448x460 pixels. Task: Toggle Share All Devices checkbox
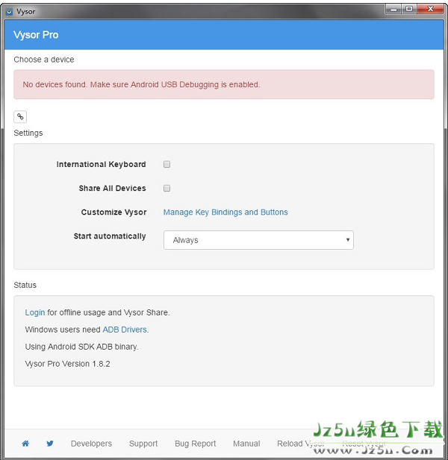167,188
